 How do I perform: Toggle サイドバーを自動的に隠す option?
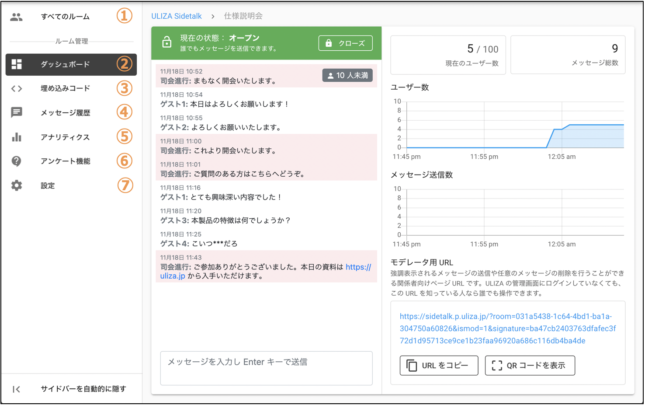click(x=71, y=389)
